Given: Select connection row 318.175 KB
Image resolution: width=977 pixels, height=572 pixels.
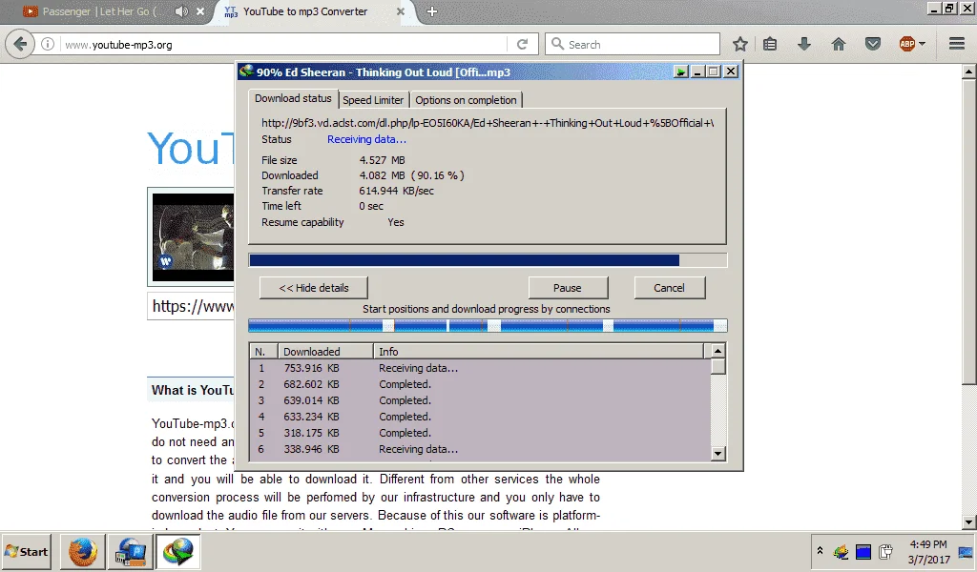Looking at the screenshot, I should pyautogui.click(x=480, y=433).
